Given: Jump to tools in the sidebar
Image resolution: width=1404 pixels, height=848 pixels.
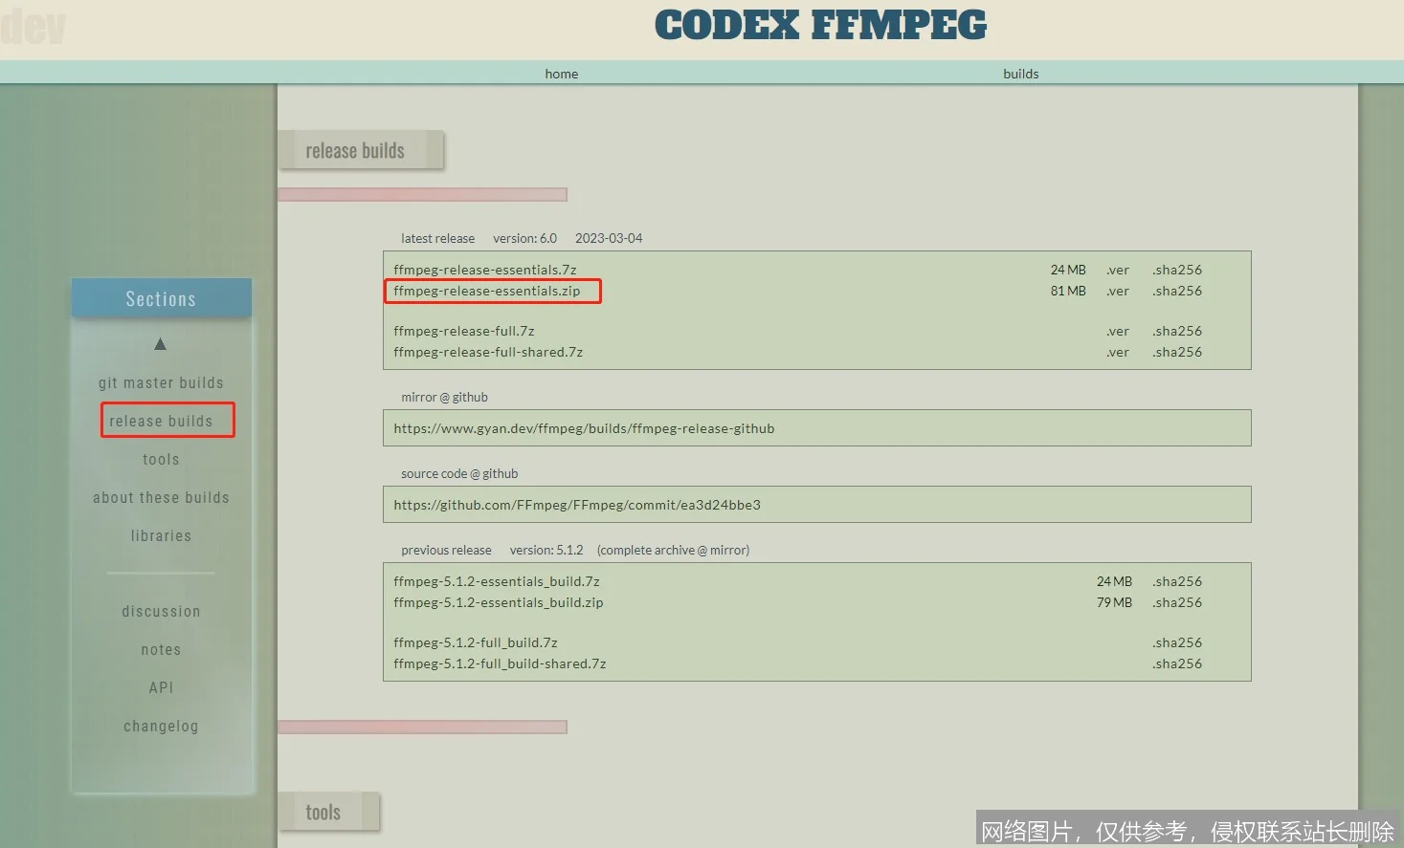Looking at the screenshot, I should [x=161, y=459].
